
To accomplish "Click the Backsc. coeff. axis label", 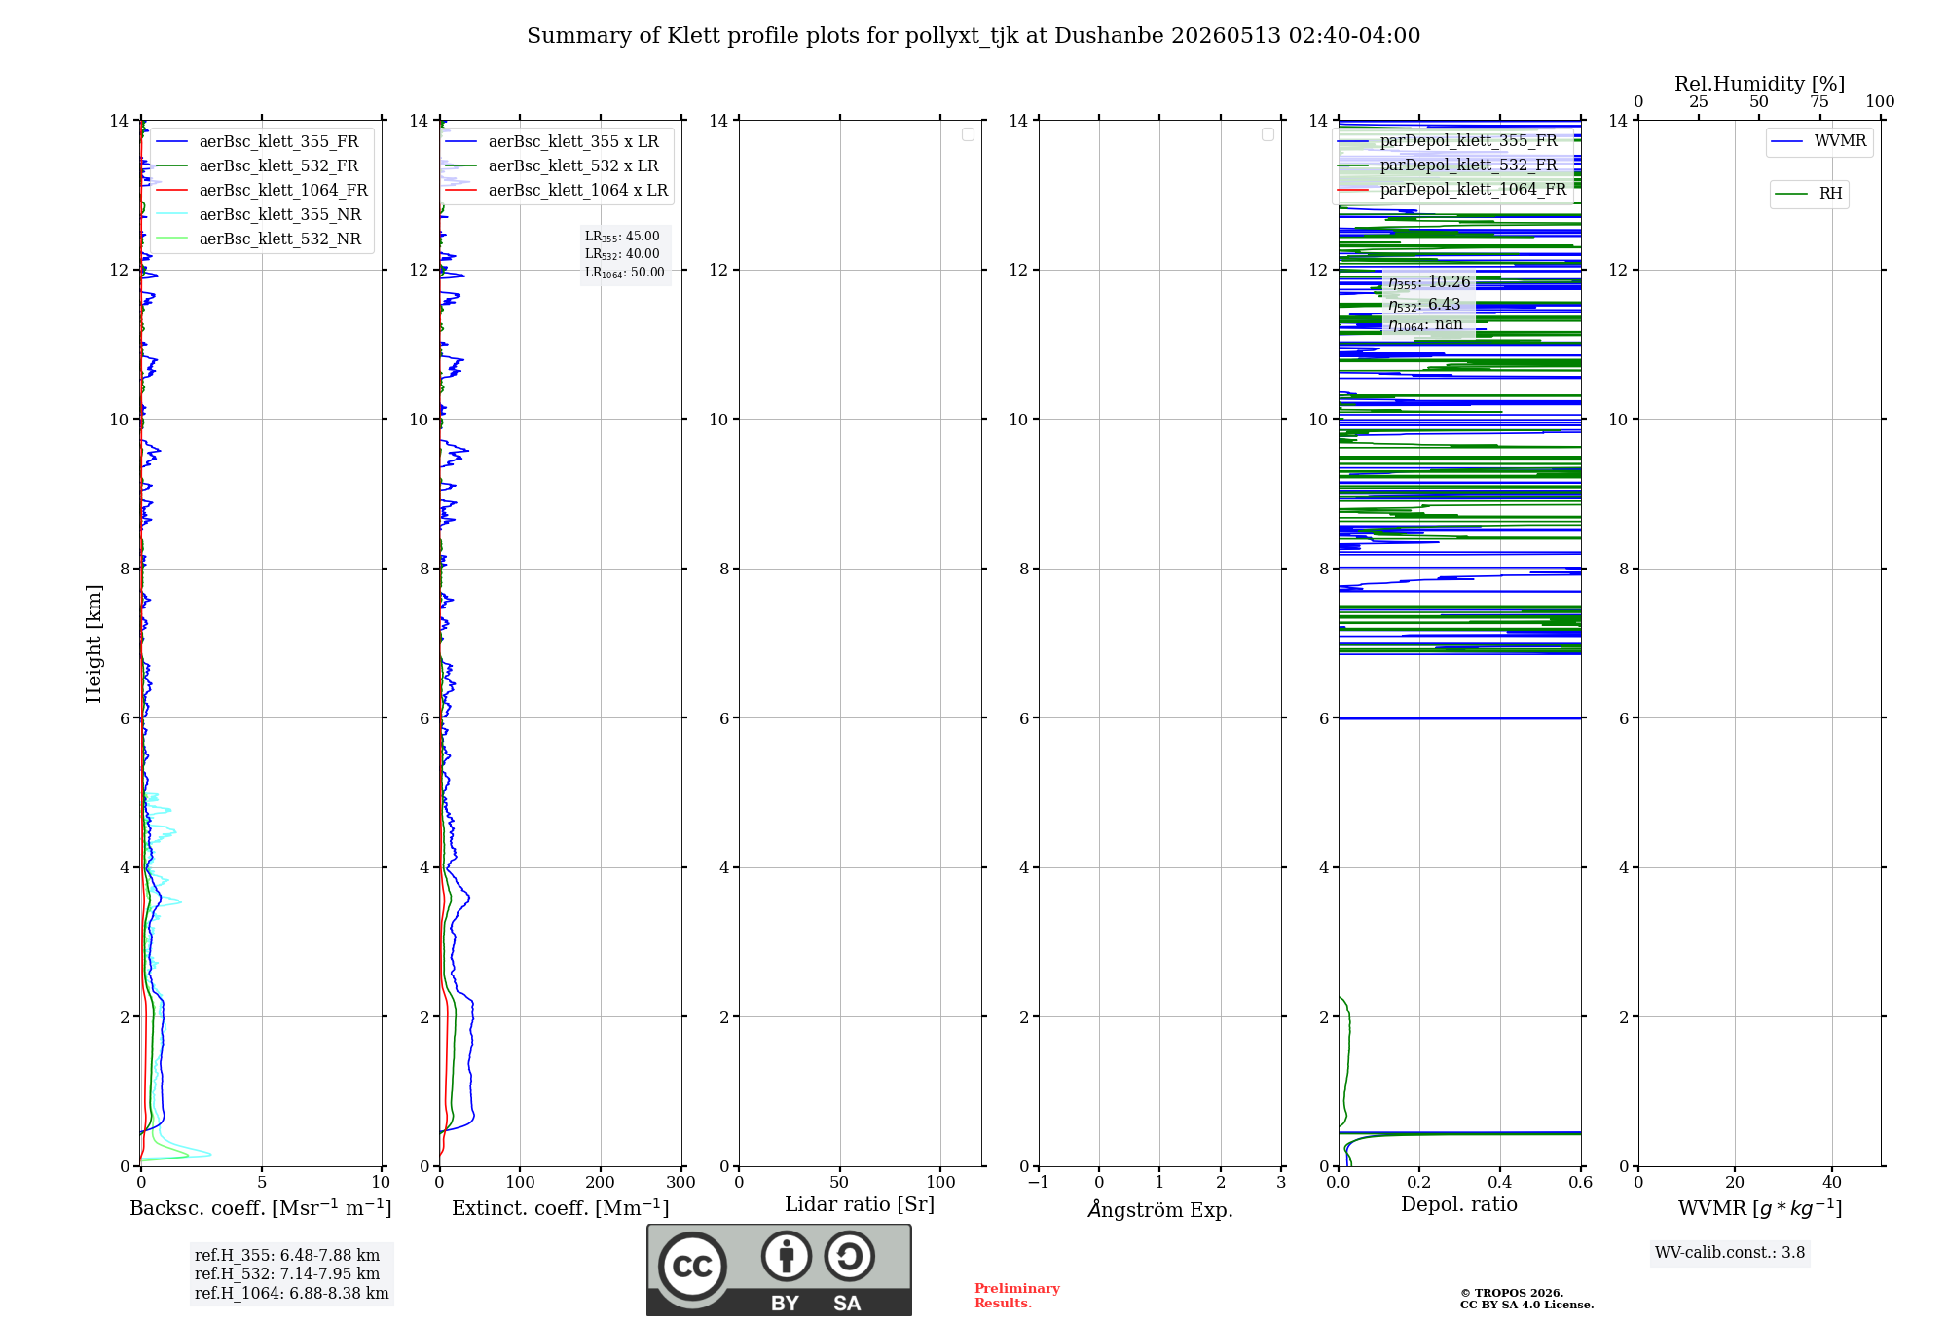I will point(261,1208).
